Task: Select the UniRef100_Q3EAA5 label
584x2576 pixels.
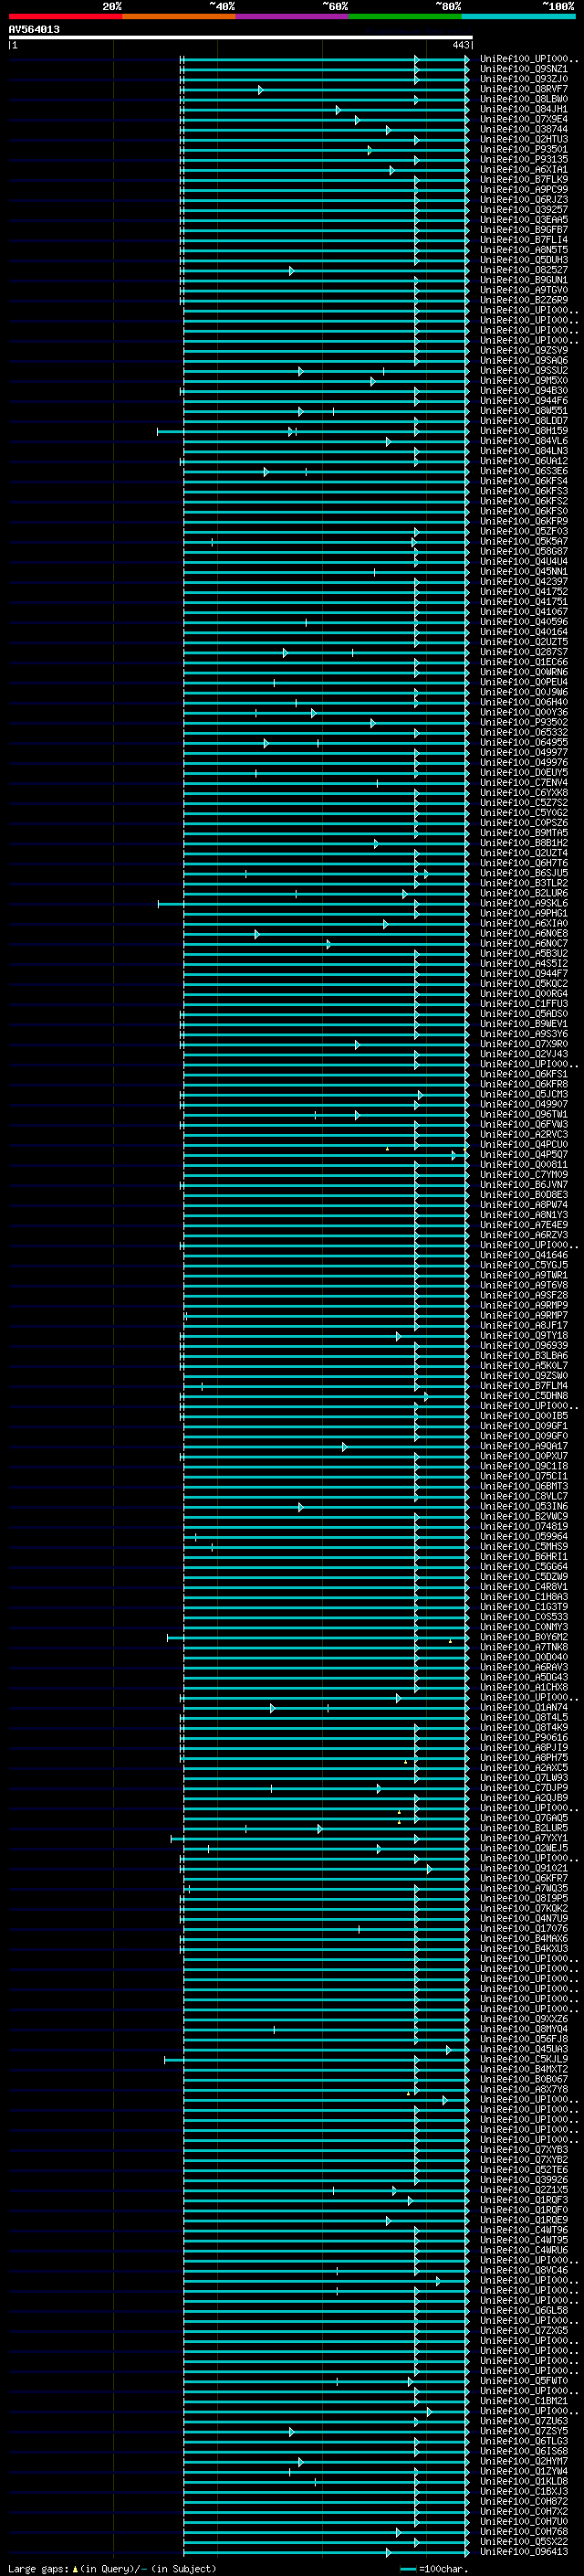Action: coord(524,220)
